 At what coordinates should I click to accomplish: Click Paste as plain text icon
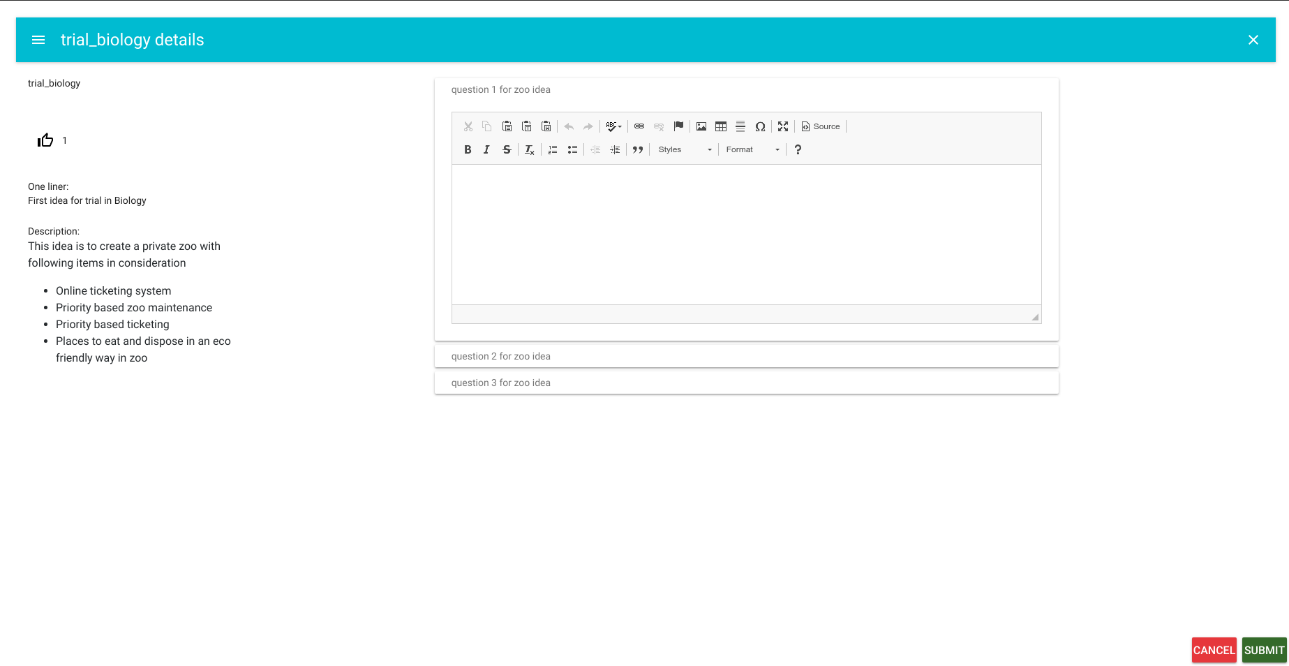(x=527, y=126)
